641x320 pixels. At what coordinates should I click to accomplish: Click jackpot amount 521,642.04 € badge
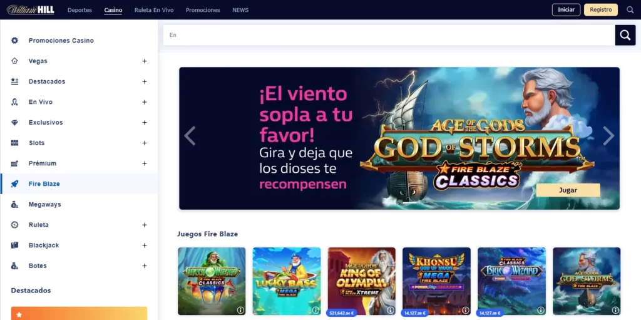click(x=341, y=313)
